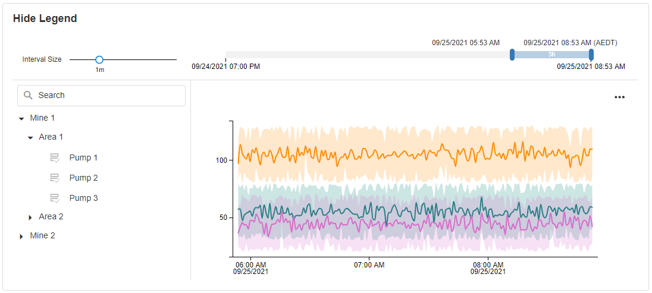Click the Hide Legend button
Viewport: 652px width, 293px height.
click(45, 18)
